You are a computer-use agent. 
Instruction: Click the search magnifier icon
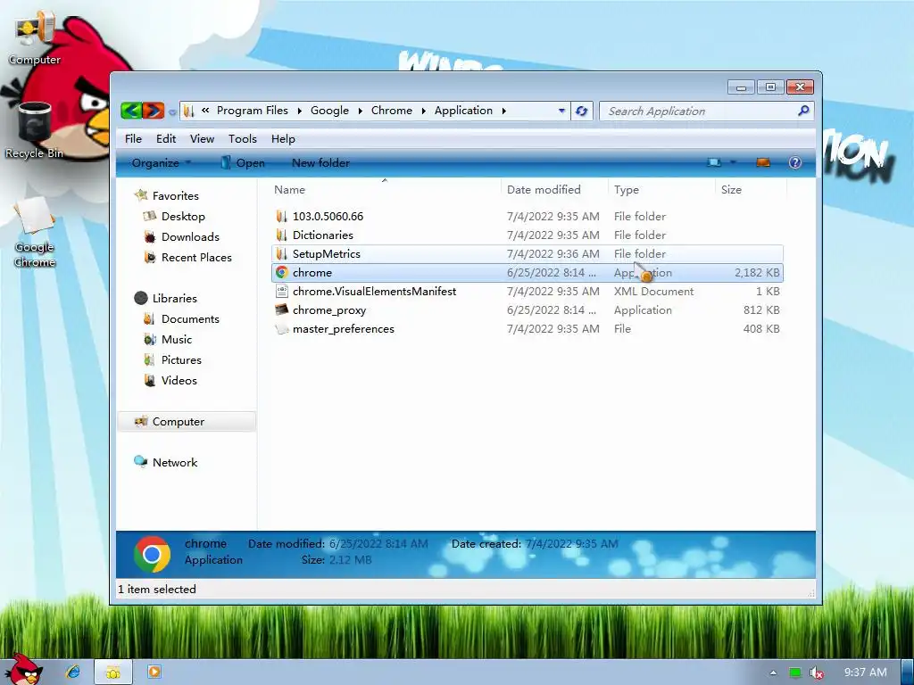[804, 110]
